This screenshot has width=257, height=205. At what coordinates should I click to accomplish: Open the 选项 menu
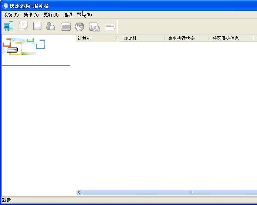(x=68, y=15)
